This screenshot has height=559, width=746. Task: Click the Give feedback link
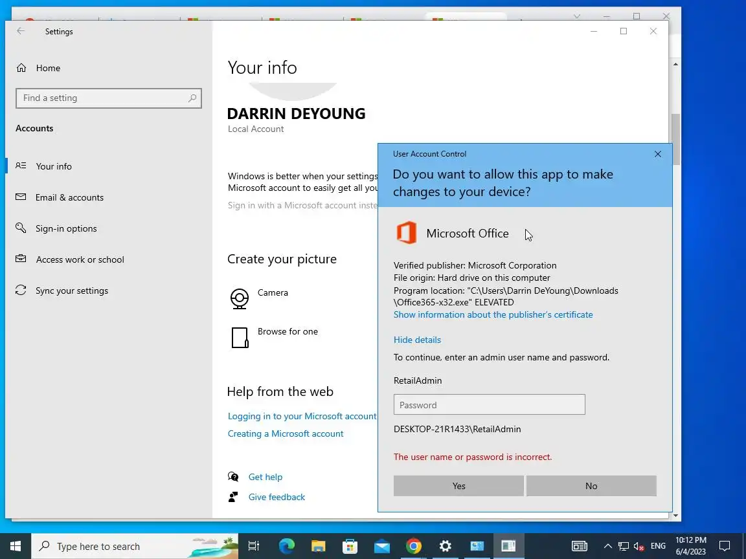pos(277,497)
